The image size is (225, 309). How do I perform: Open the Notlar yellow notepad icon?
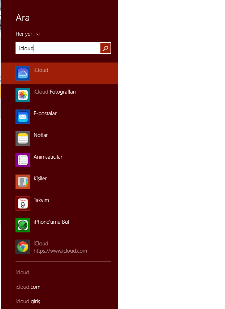(x=23, y=138)
